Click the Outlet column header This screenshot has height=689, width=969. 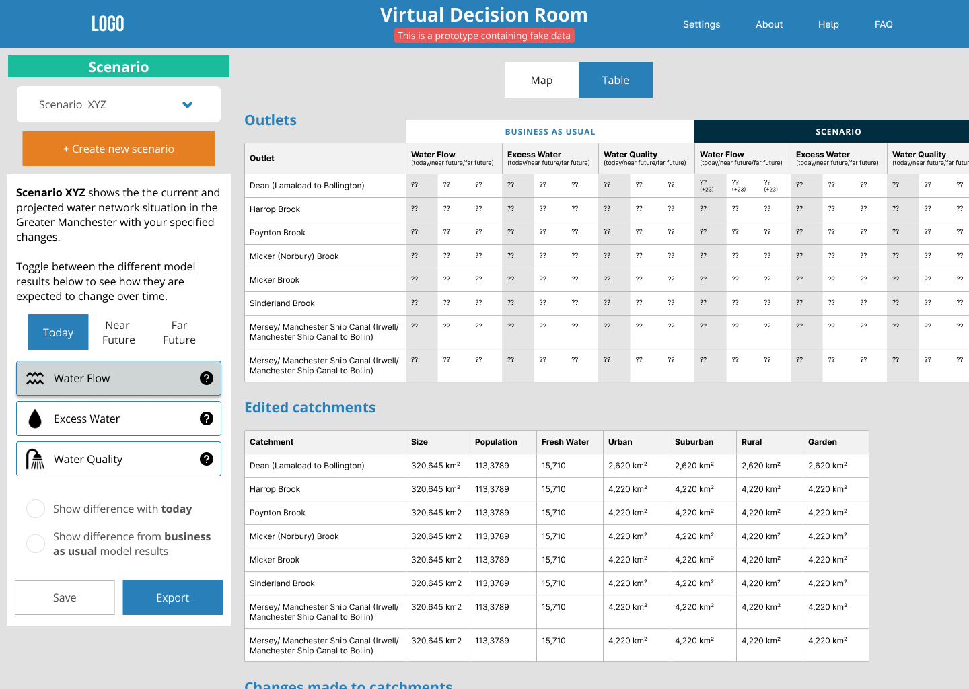[x=262, y=159]
